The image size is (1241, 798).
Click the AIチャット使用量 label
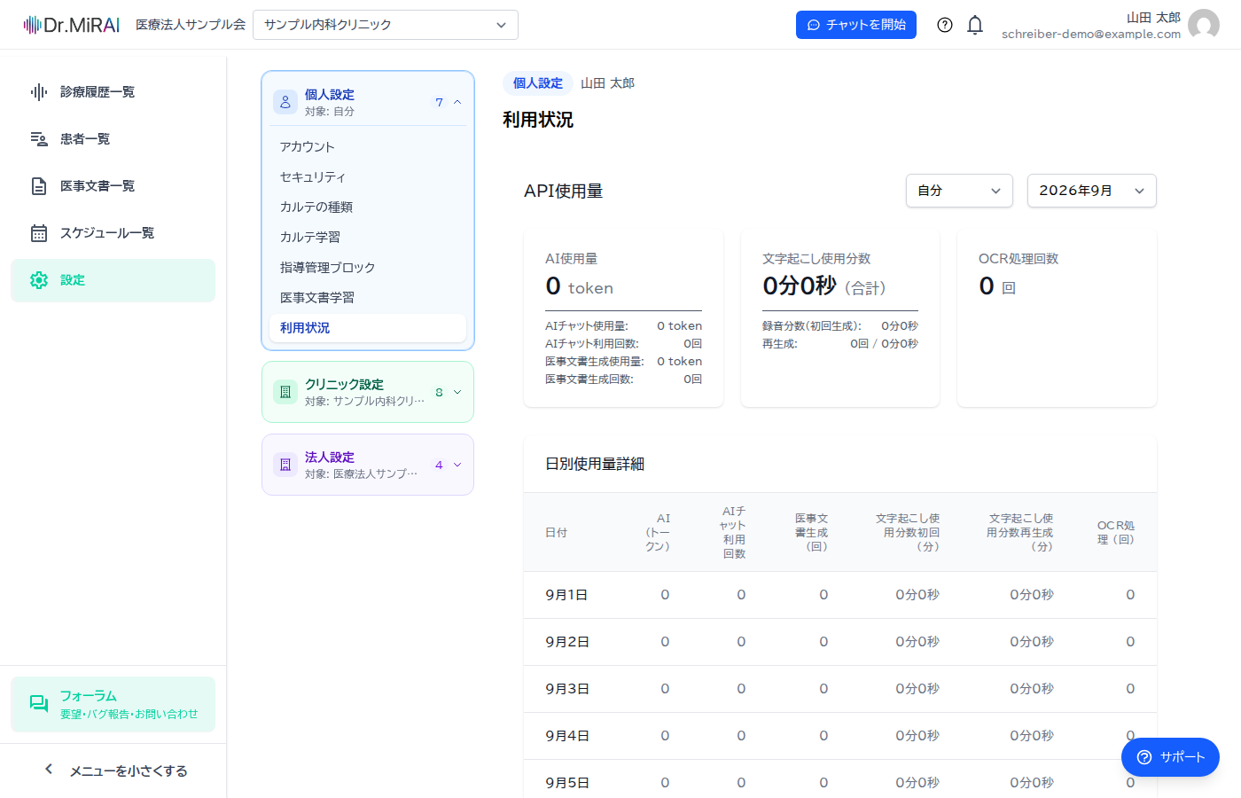pyautogui.click(x=587, y=326)
